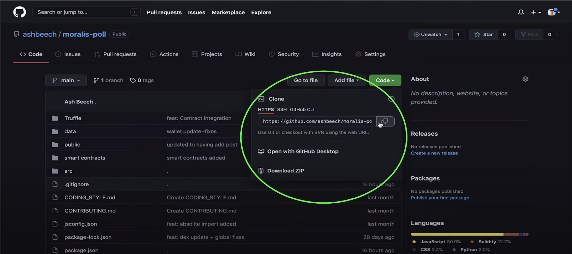Open the Truffle folder
The width and height of the screenshot is (572, 254).
73,118
